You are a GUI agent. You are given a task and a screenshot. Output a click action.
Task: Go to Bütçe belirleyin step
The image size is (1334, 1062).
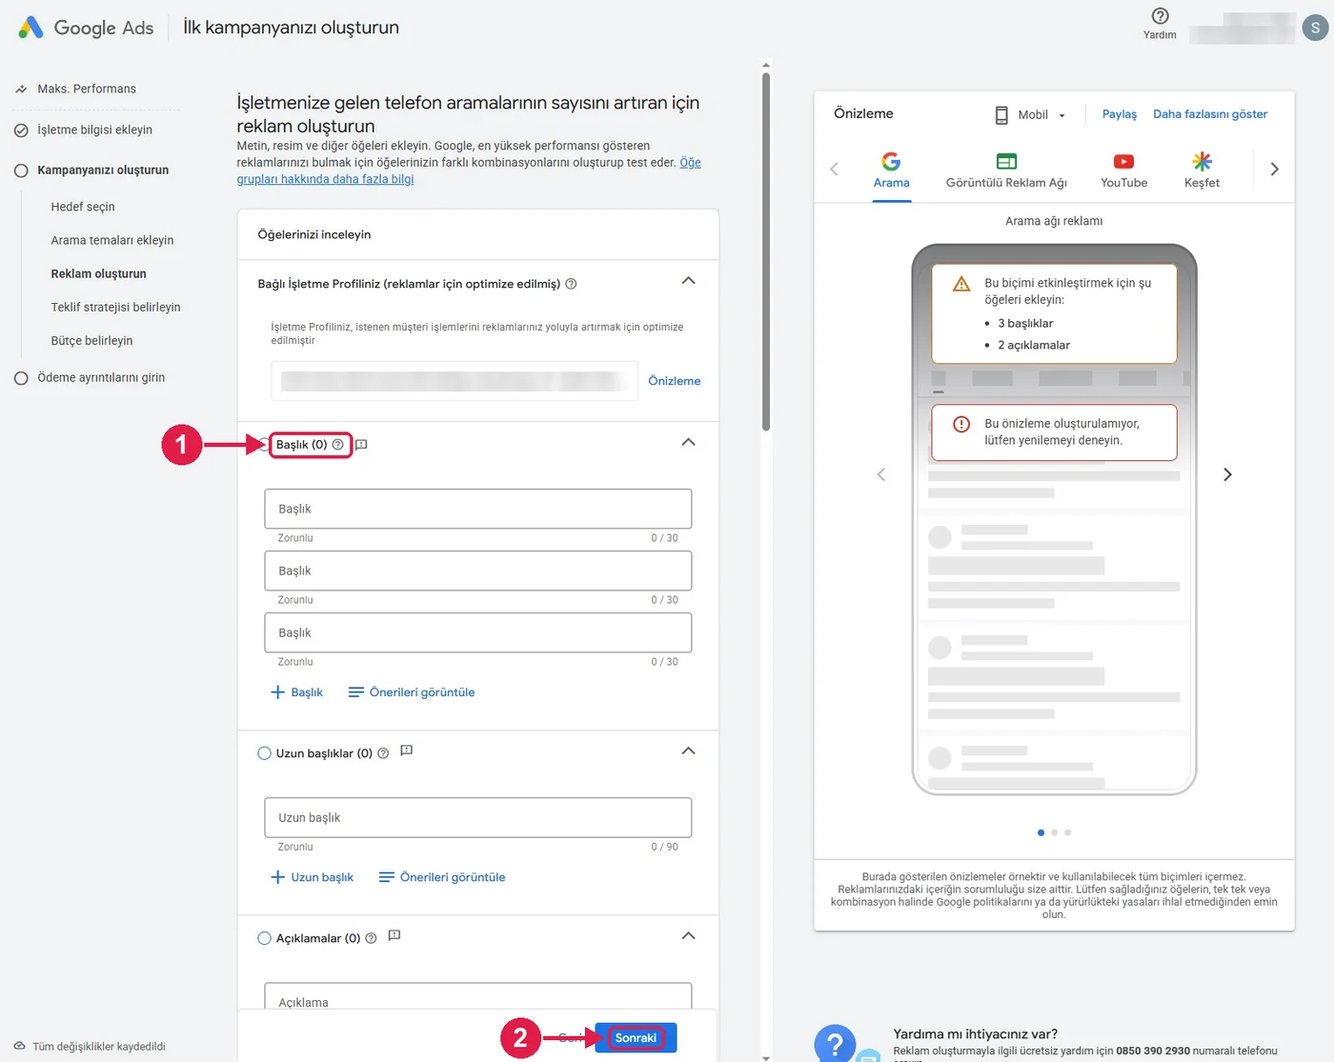91,340
